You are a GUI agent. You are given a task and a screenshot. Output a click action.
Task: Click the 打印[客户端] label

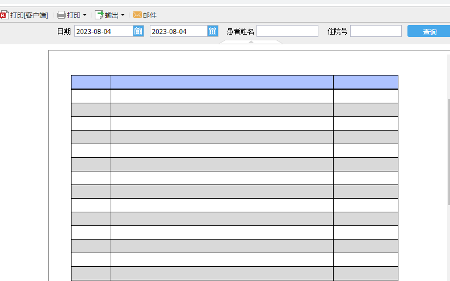tap(29, 15)
